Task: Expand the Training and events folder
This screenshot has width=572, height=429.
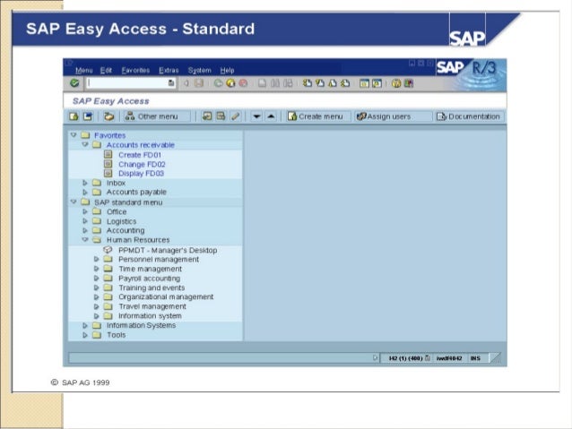Action: 96,287
